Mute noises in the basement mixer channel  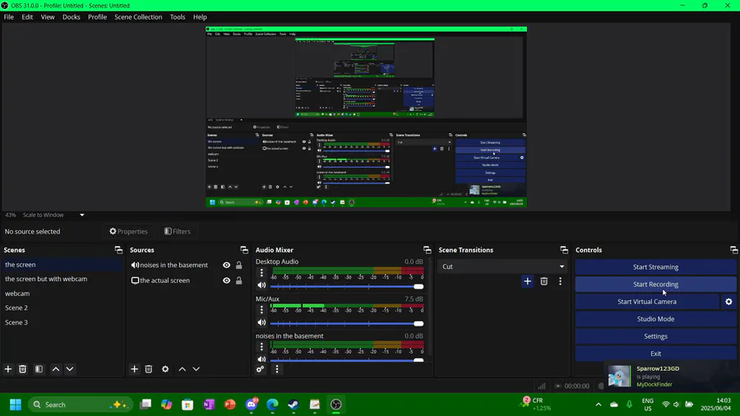click(261, 359)
